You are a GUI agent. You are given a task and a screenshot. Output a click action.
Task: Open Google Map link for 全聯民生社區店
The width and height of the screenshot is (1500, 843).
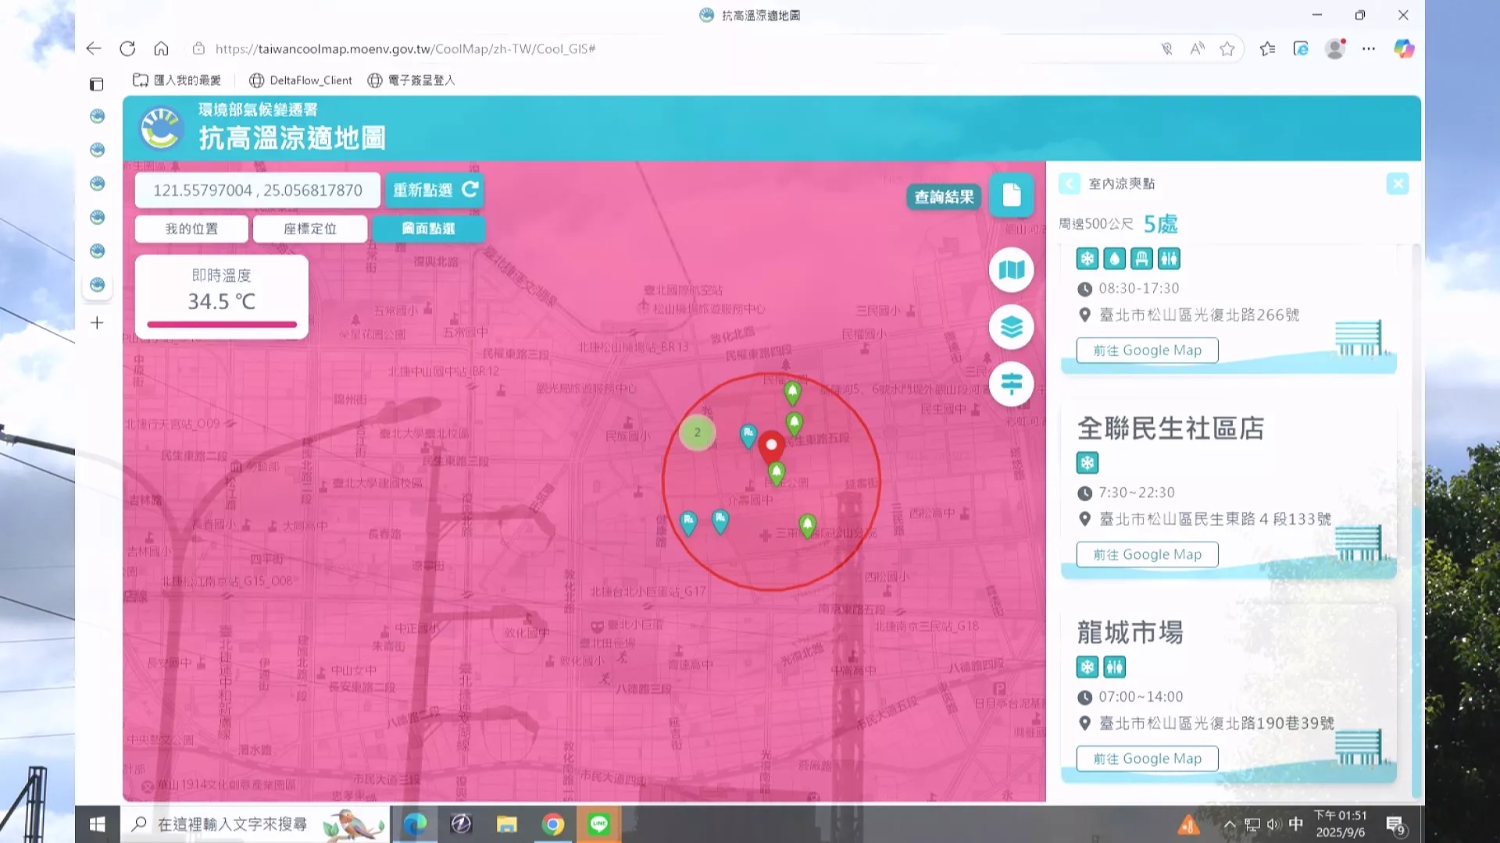coord(1147,554)
